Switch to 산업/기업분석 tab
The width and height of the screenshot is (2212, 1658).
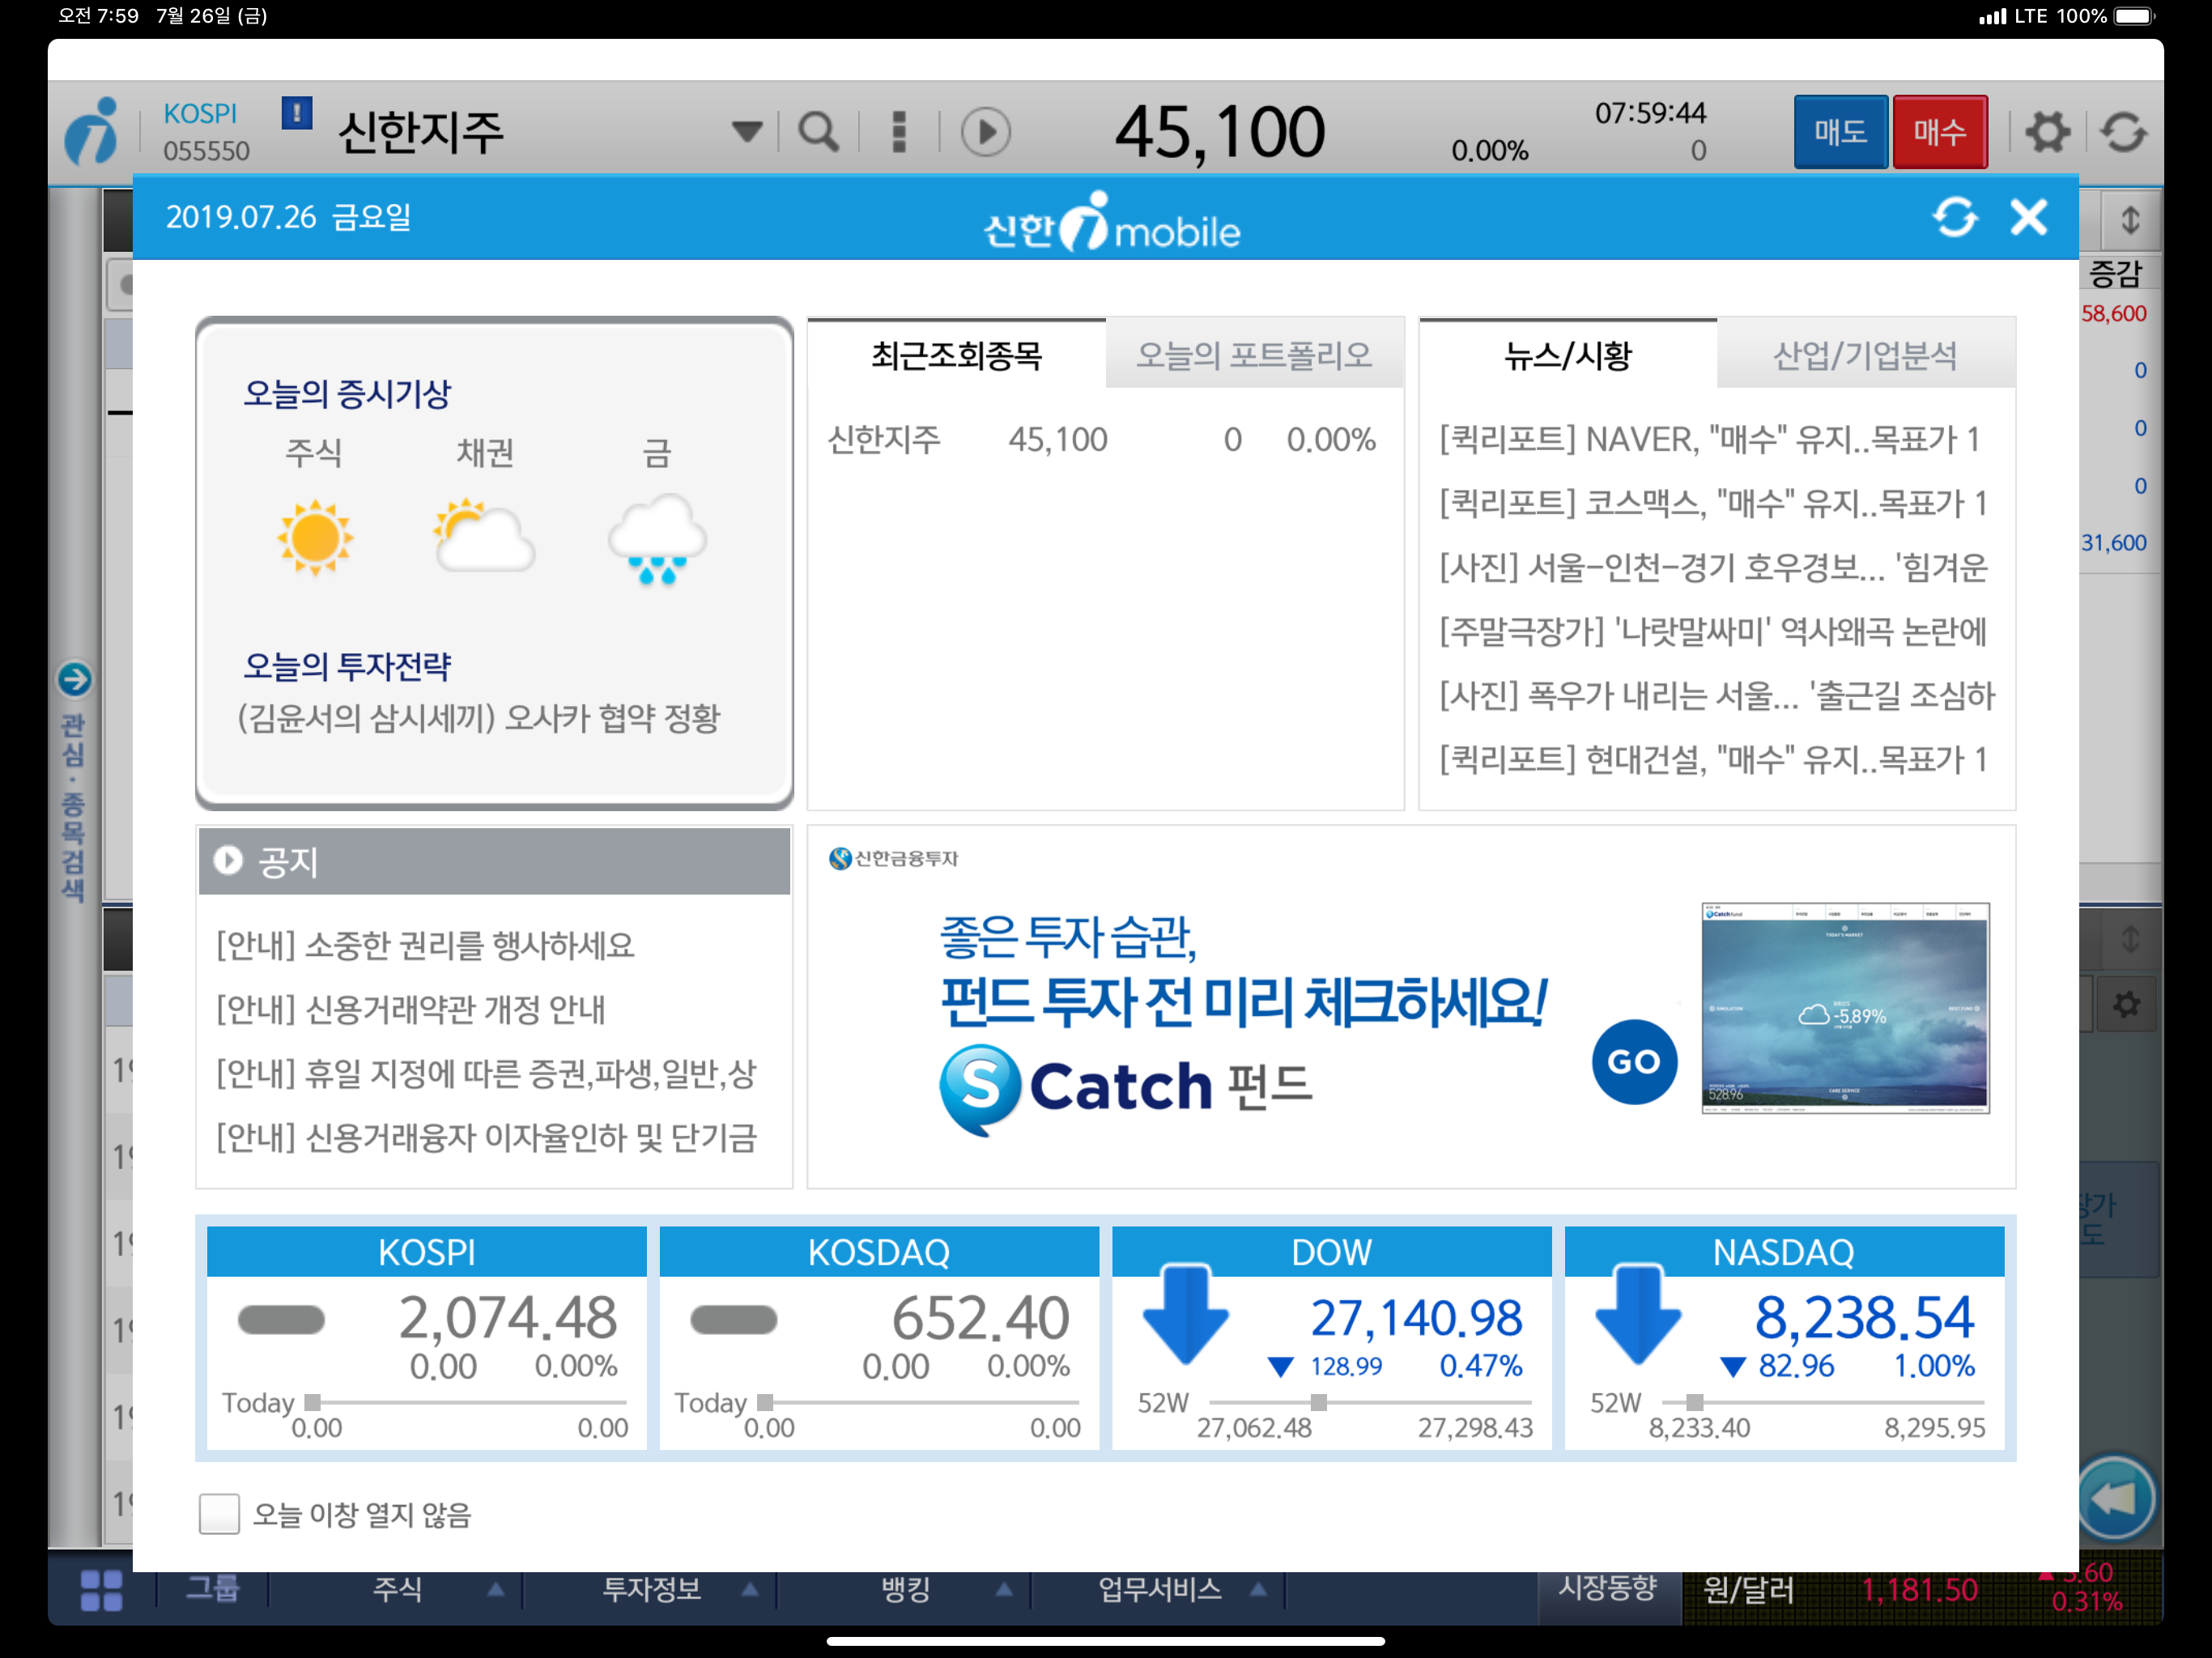coord(1865,355)
